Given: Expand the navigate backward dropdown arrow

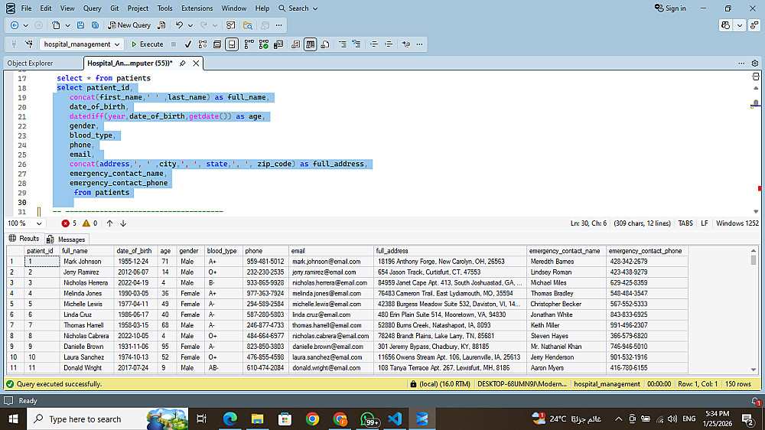Looking at the screenshot, I should pos(25,25).
